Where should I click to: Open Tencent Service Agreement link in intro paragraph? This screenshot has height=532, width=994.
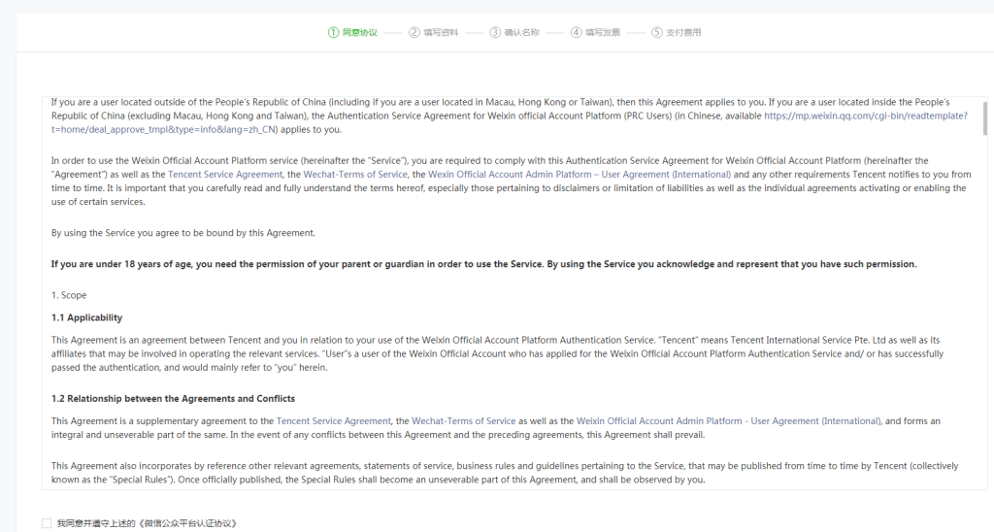(225, 175)
